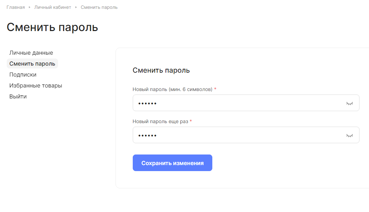The width and height of the screenshot is (369, 212).
Task: Focus the Новый пароль (мин. 6 символов) input
Action: pyautogui.click(x=246, y=103)
